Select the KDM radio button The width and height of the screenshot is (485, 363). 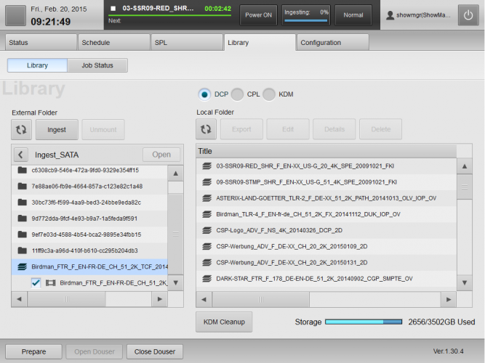pos(270,94)
